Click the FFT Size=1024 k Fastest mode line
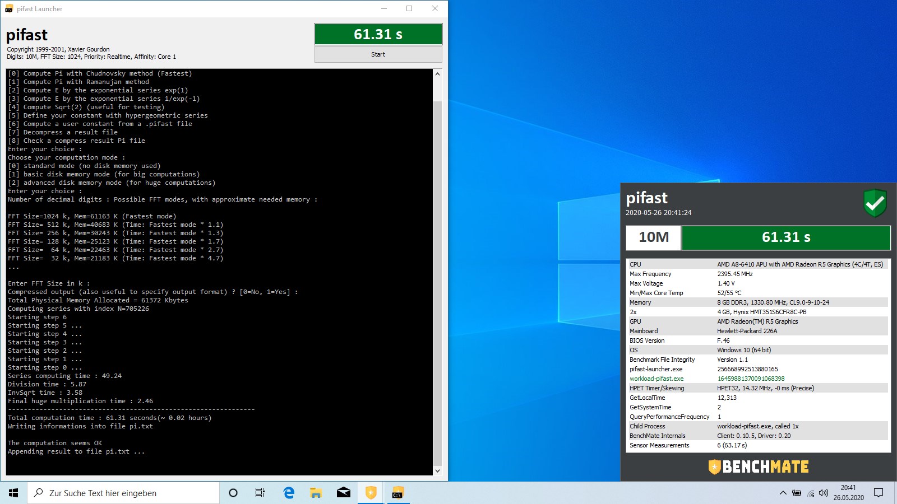The width and height of the screenshot is (897, 504). tap(92, 216)
